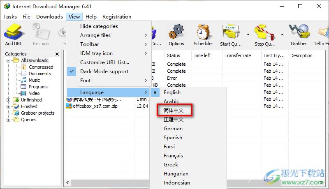Click the Finished folder checkmark icon
The image size is (329, 189).
(16, 106)
